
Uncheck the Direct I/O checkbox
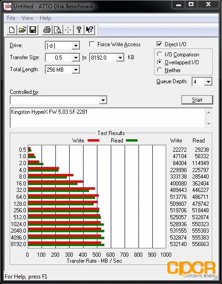pyautogui.click(x=159, y=44)
